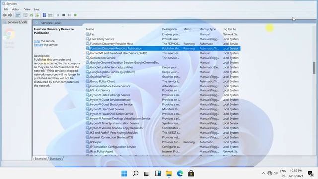Launch Microsoft Edge from the taskbar
Image resolution: width=318 pixels, height=179 pixels.
180,174
